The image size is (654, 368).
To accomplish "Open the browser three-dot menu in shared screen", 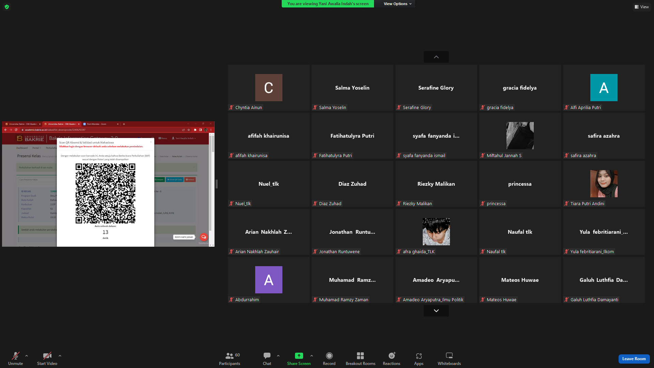I will pos(211,130).
